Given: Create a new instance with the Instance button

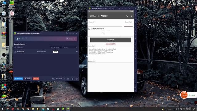Looking at the screenshot, I should pyautogui.click(x=18, y=79).
